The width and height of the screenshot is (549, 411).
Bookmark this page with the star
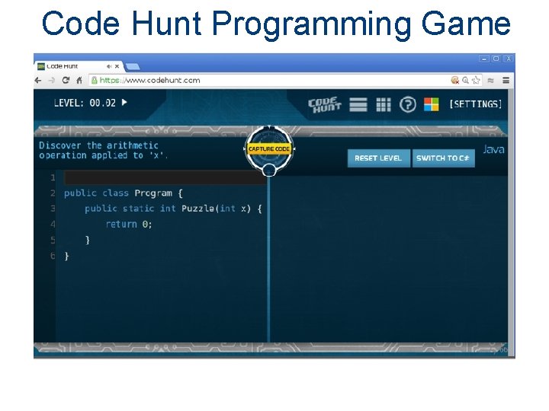(x=476, y=81)
